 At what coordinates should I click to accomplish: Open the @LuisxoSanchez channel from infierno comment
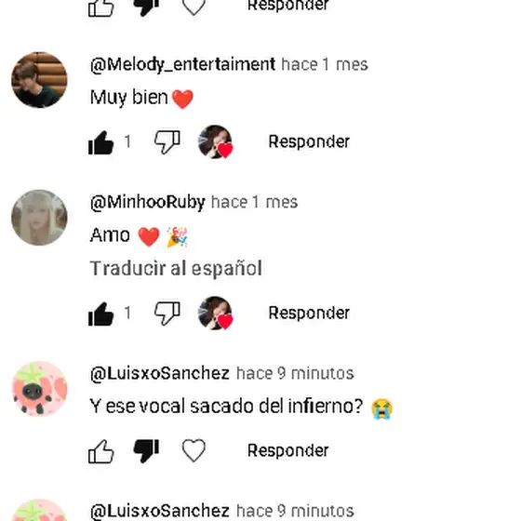click(x=159, y=373)
